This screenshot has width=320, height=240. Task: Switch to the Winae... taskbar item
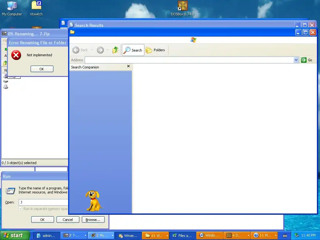click(128, 236)
